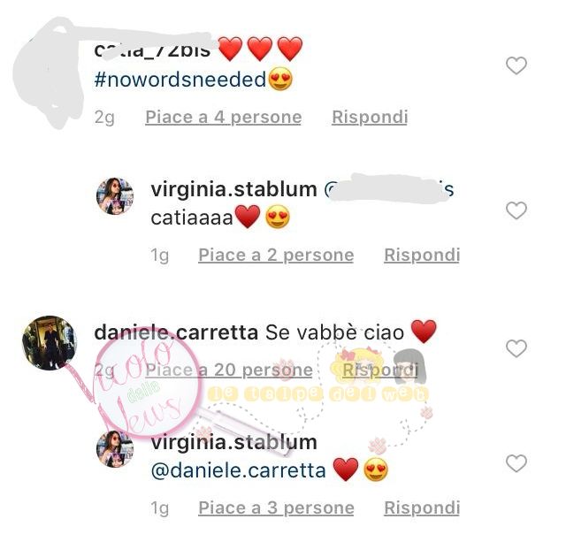Open daniele.carretta username on 'Se vabbè ciao'
This screenshot has height=542, width=566.
pos(176,332)
